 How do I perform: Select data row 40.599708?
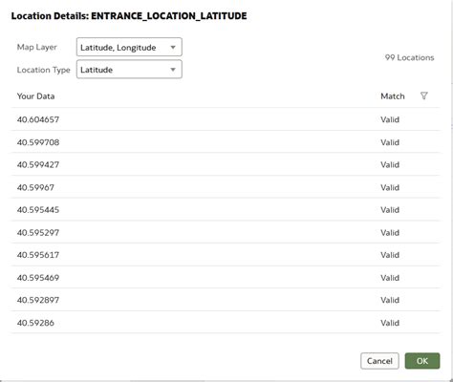click(226, 142)
